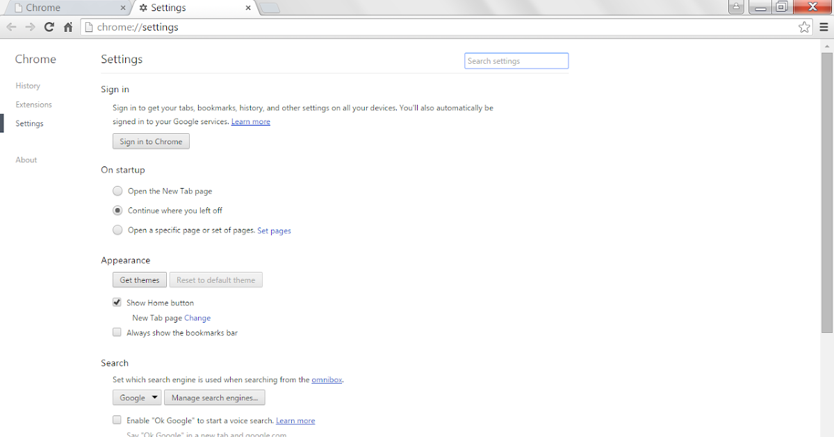
Task: Click Change link for New Tab page
Action: click(x=197, y=318)
